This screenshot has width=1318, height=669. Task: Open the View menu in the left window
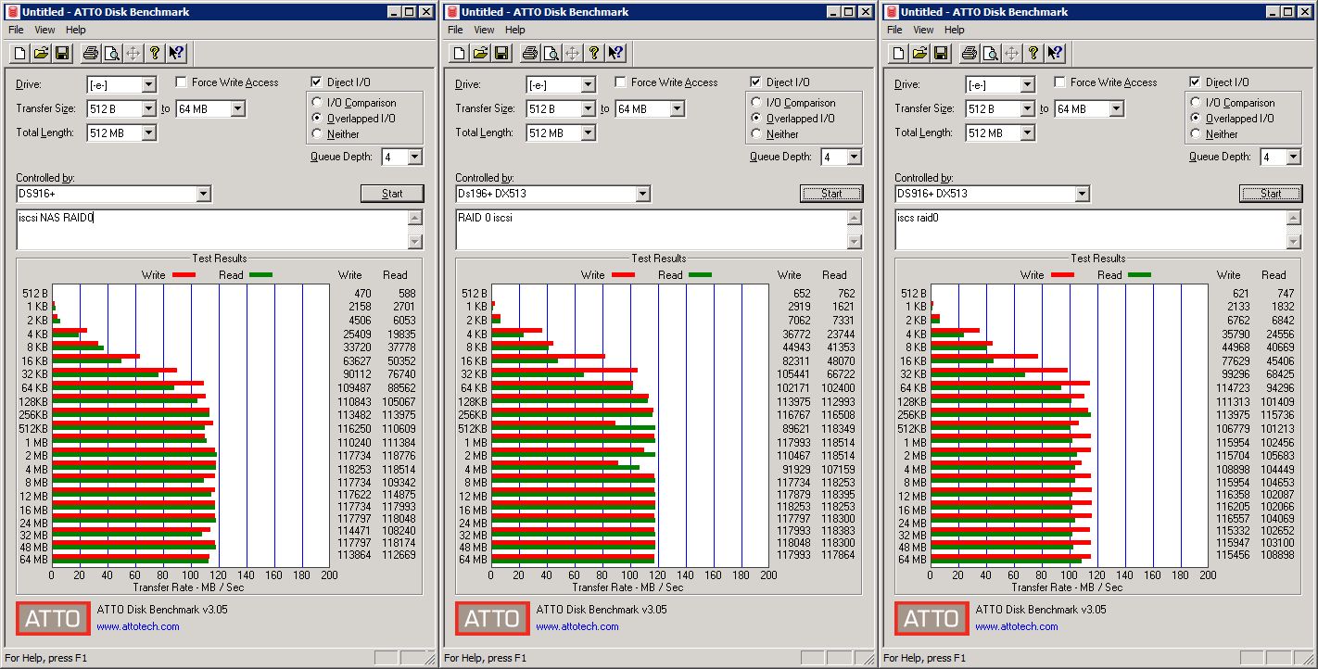click(x=44, y=30)
